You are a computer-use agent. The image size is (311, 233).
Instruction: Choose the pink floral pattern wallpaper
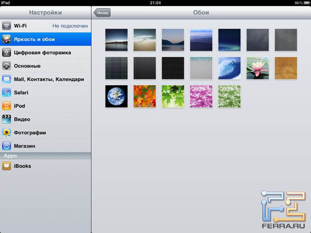[201, 96]
